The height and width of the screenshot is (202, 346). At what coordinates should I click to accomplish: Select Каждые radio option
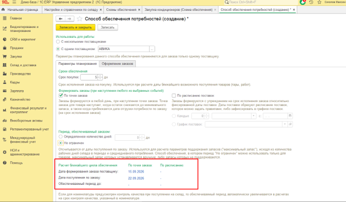coord(174,116)
